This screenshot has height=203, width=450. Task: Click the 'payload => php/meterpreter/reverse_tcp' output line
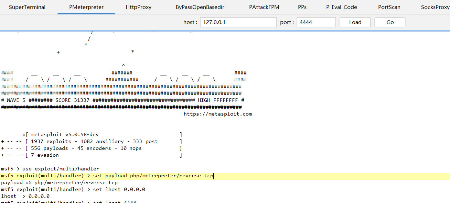tap(59, 182)
